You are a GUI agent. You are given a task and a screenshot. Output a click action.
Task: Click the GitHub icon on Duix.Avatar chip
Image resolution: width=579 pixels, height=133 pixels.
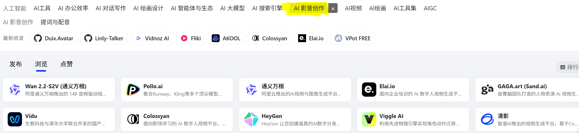[38, 38]
